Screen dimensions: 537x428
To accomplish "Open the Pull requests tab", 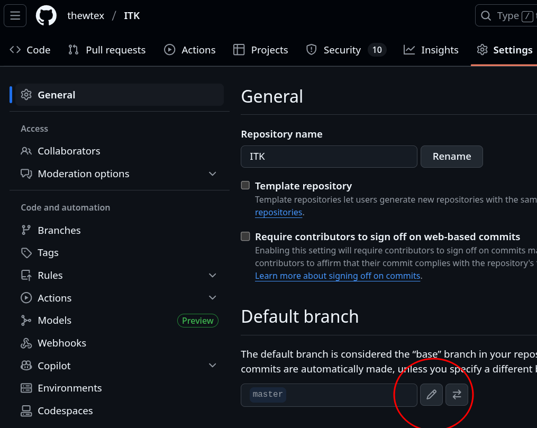I will pyautogui.click(x=107, y=50).
